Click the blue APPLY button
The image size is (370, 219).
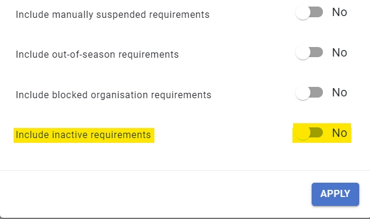(335, 194)
